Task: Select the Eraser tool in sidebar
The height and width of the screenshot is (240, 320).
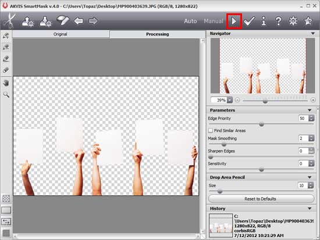Action: pos(6,70)
